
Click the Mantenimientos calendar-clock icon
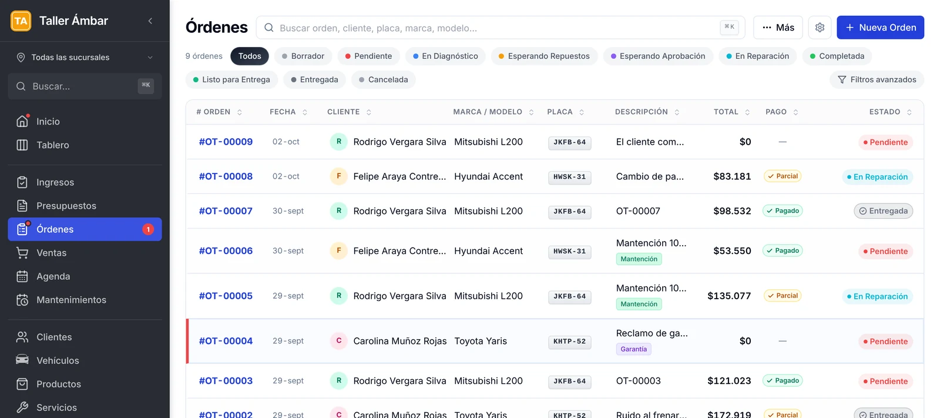22,300
